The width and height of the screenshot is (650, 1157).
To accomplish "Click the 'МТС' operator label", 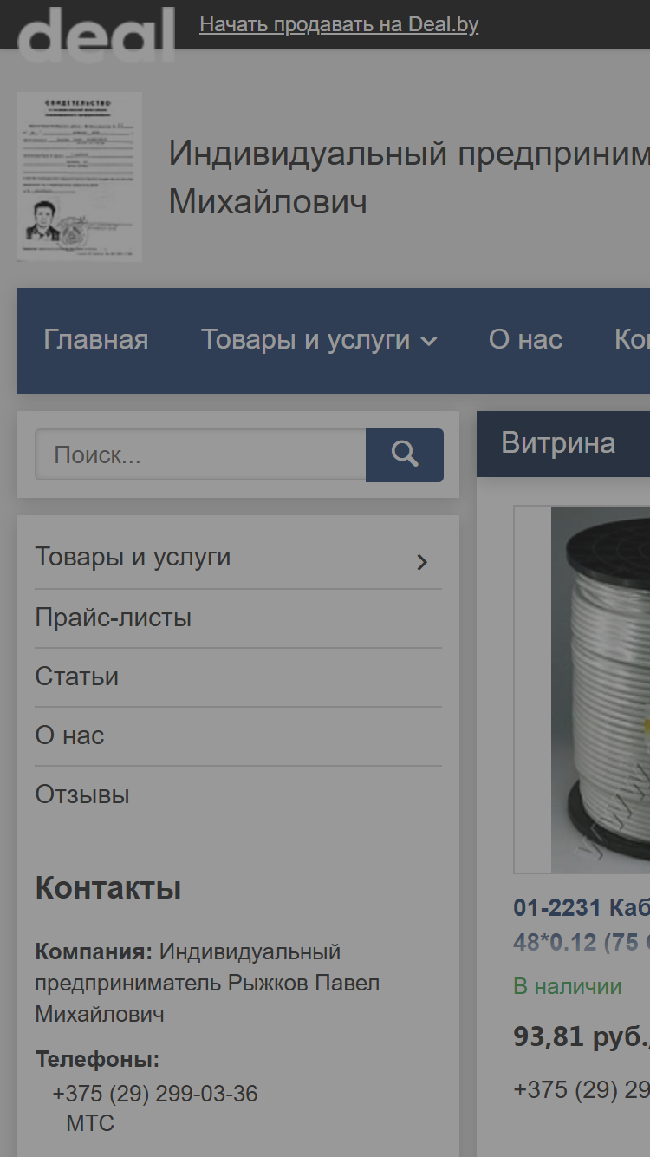I will point(90,1123).
